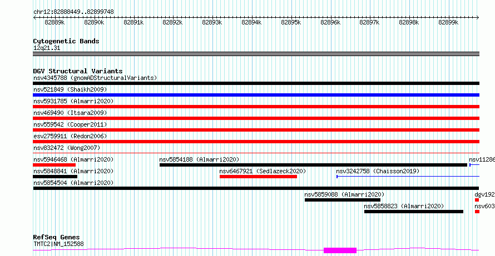Viewport: 495px width, 256px height.
Task: Click the small red dgv192 block
Action: pyautogui.click(x=477, y=200)
